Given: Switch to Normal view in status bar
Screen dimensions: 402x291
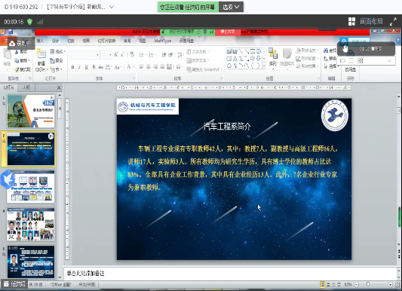Looking at the screenshot, I should pos(323,284).
